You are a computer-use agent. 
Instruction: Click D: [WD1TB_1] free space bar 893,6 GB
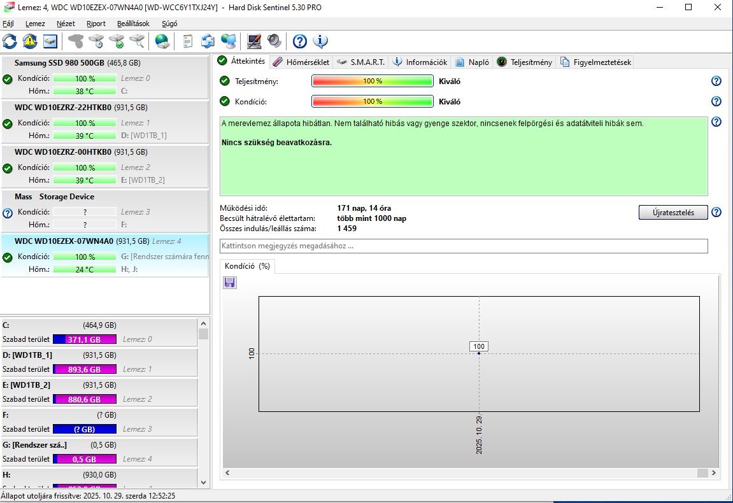point(85,369)
